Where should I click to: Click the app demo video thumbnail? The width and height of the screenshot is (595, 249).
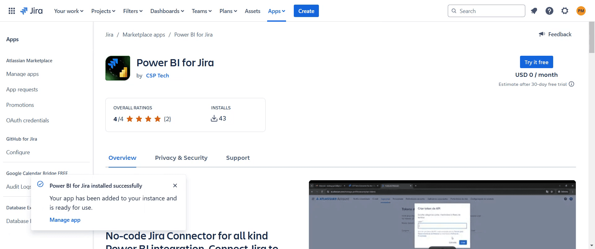[442, 214]
